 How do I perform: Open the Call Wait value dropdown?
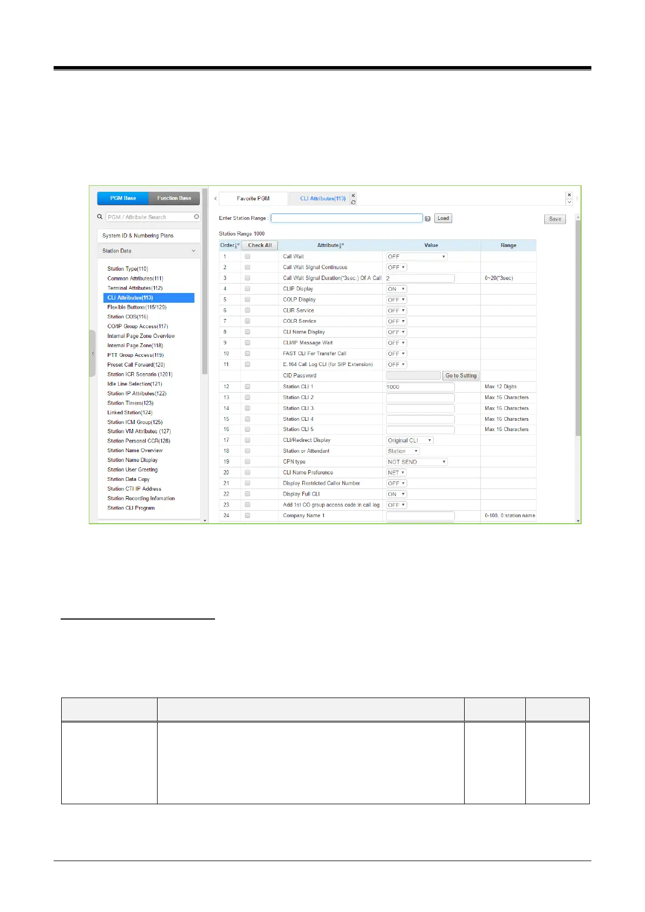(x=416, y=257)
